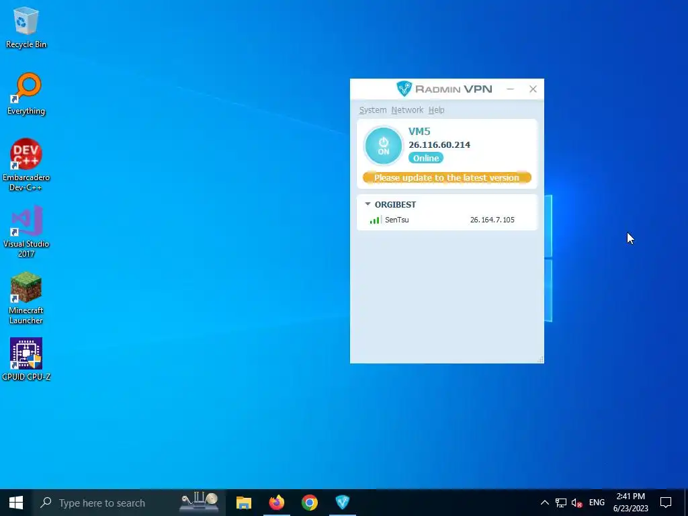Click the SenTsu signal strength icon
This screenshot has width=688, height=516.
[375, 220]
